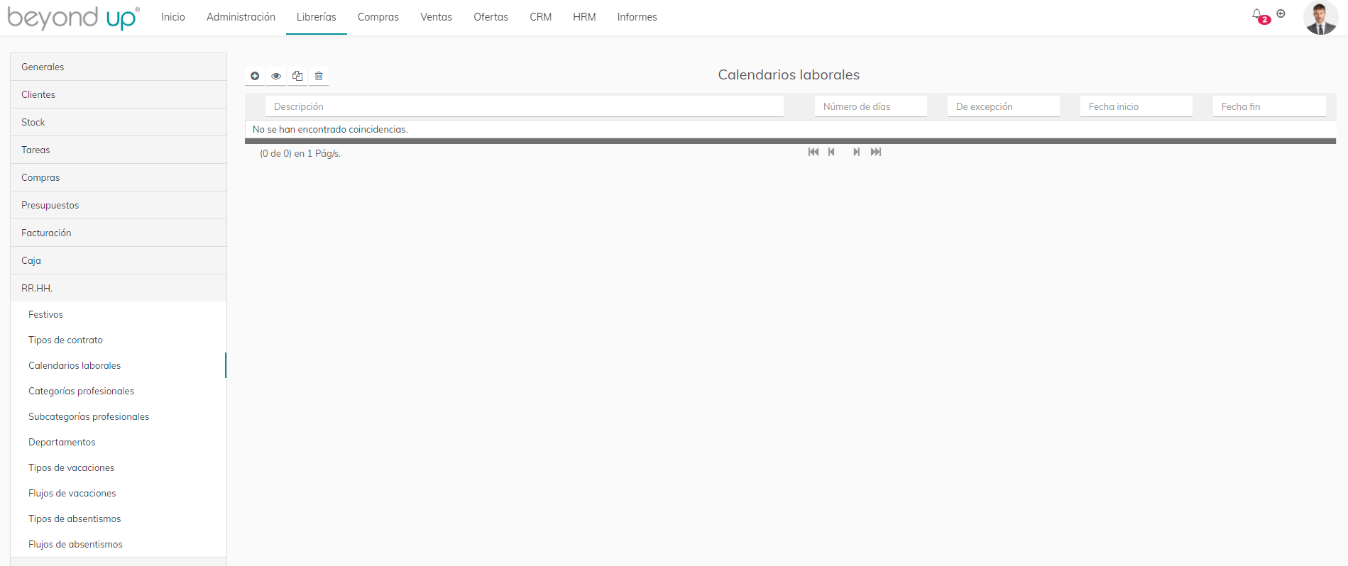Expand the Clientes section
Viewport: 1348px width, 566px height.
(119, 94)
